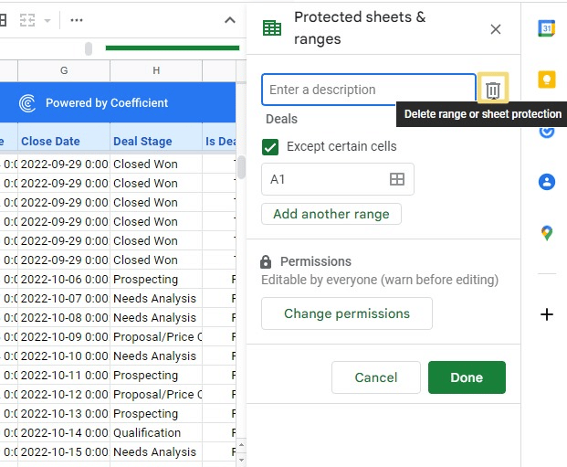This screenshot has width=567, height=467.
Task: Uncheck the Except certain cells checkbox
Action: pos(270,146)
